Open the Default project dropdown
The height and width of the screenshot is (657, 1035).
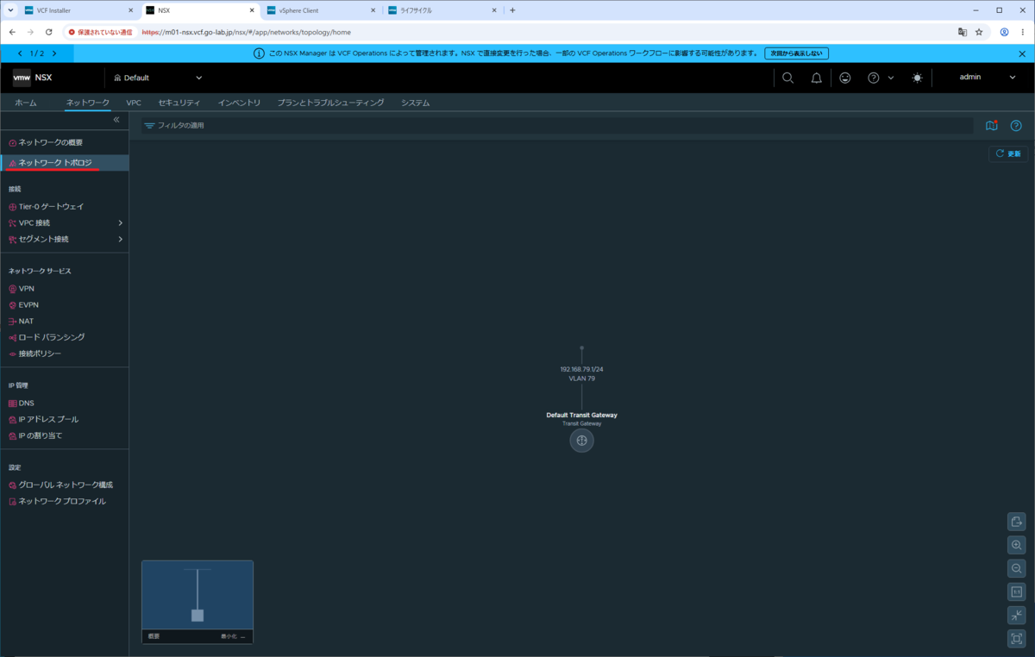158,78
